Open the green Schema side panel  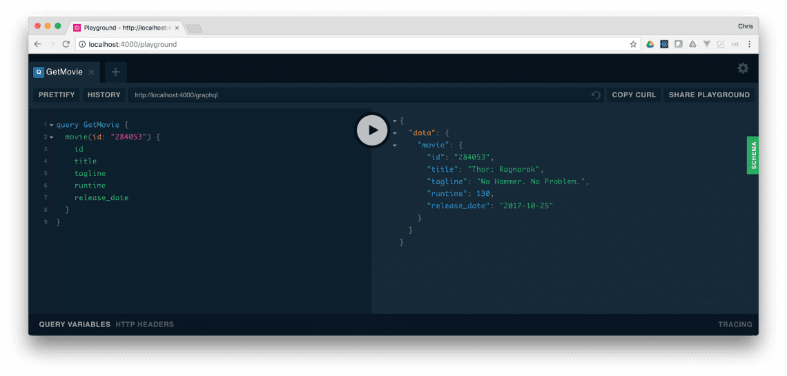[752, 155]
